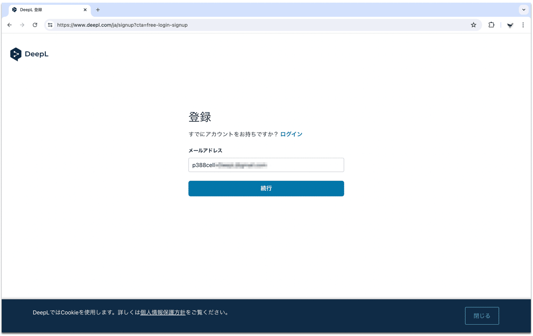Open the Chrome extensions puzzle icon

pyautogui.click(x=491, y=25)
